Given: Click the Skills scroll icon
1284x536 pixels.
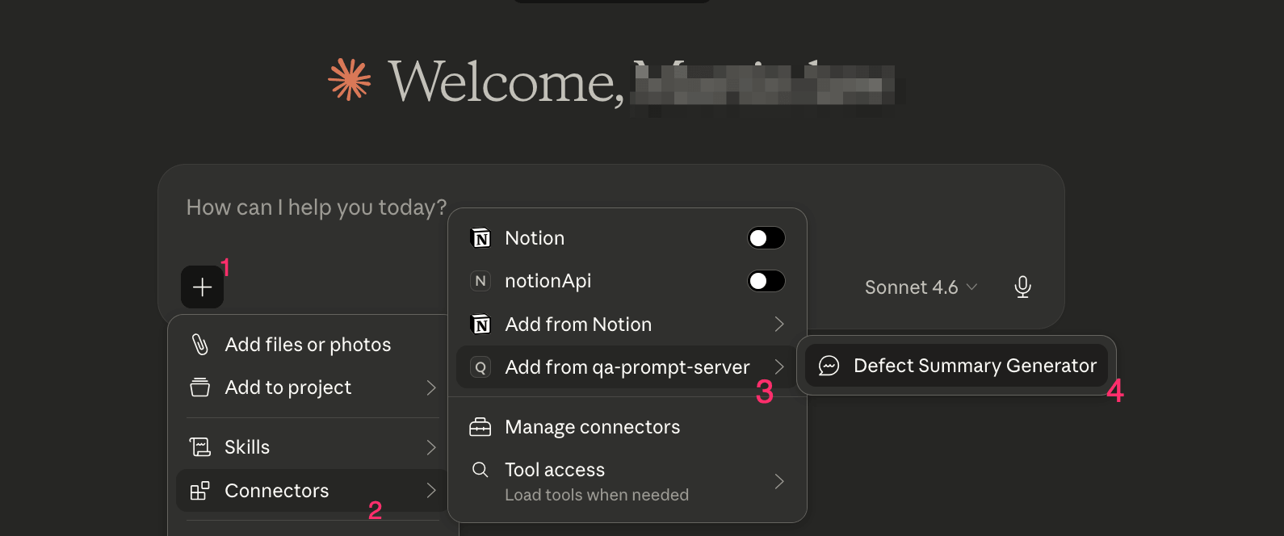Looking at the screenshot, I should pos(199,447).
